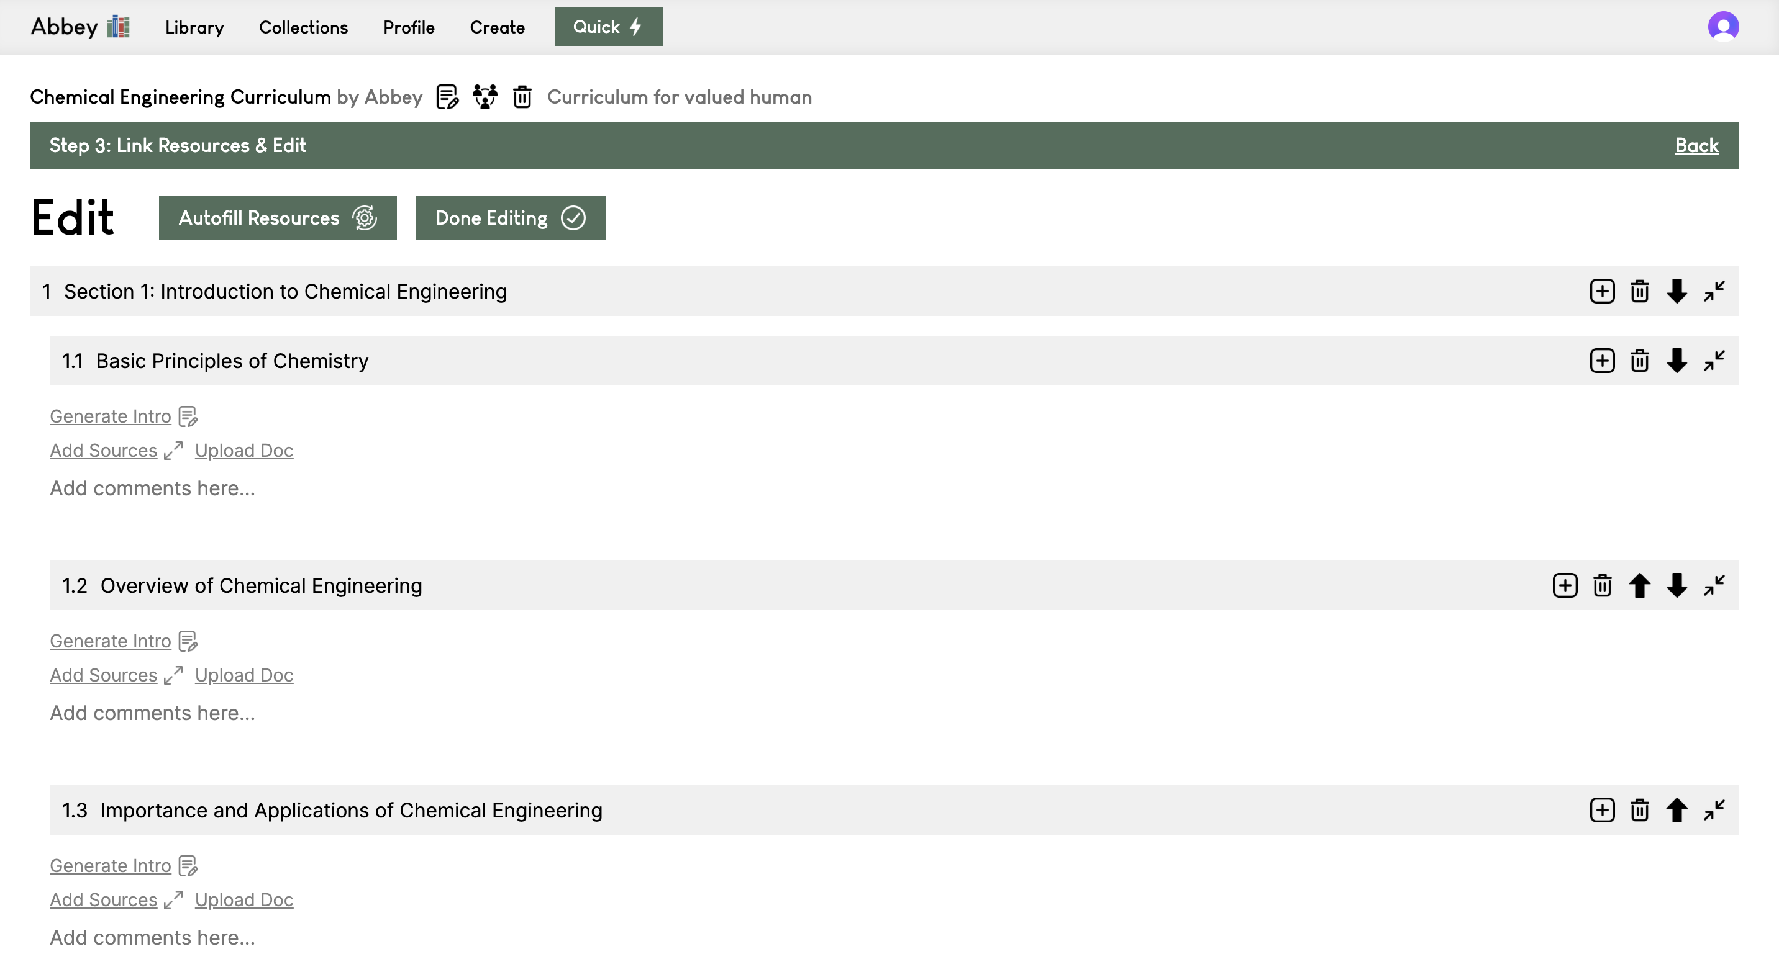Screen dimensions: 1779x972
Task: Move Importance and Applications subsection up
Action: pos(1676,810)
